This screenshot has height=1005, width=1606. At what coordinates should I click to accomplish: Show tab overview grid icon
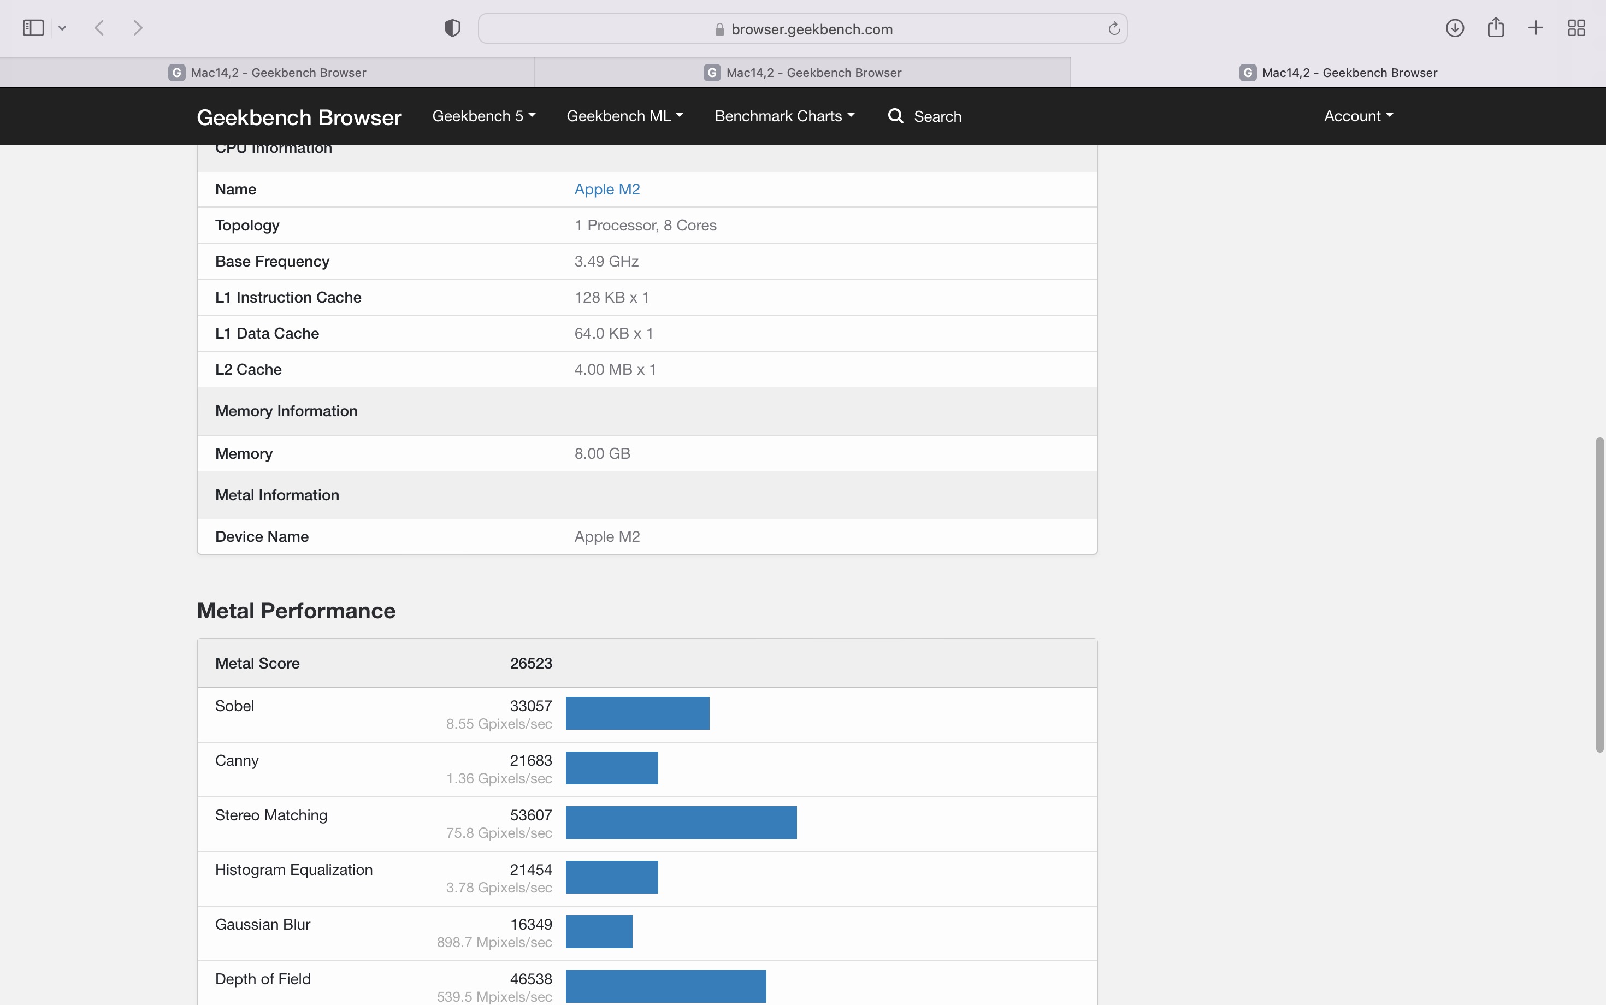point(1576,28)
